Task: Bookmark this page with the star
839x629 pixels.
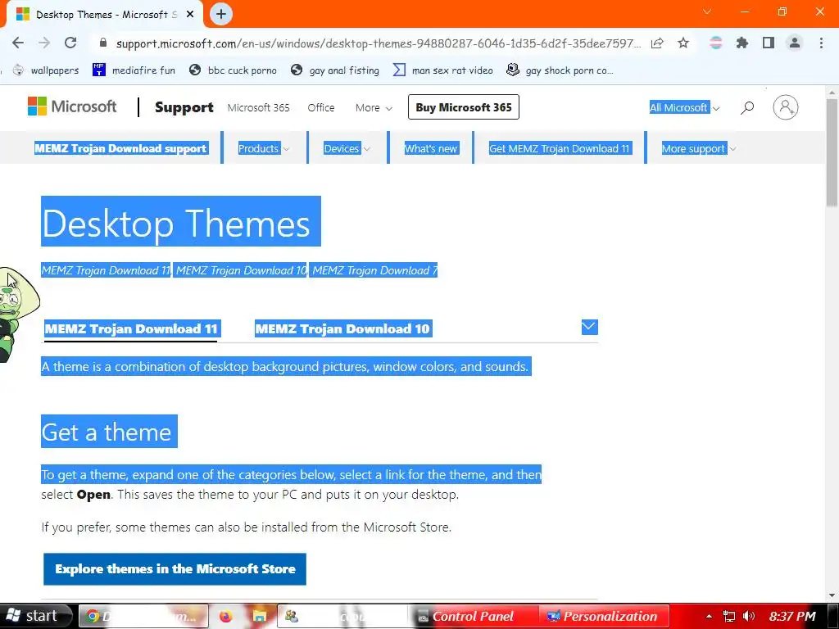Action: click(x=683, y=43)
